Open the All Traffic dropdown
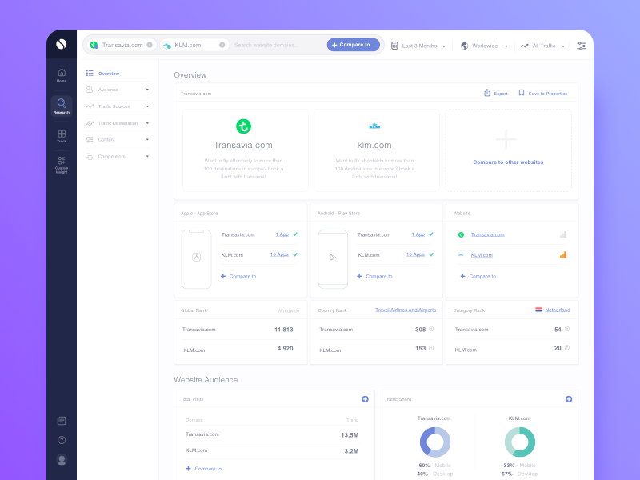 (543, 46)
